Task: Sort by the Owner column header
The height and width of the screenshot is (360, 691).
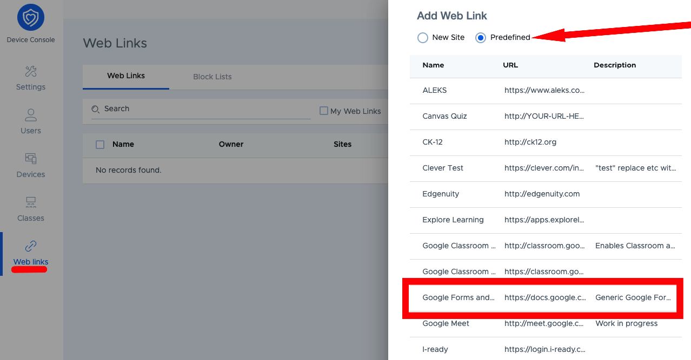Action: pos(231,144)
